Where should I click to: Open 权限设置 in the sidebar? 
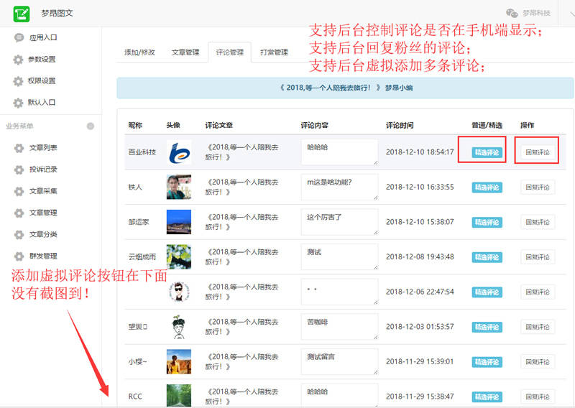point(42,81)
